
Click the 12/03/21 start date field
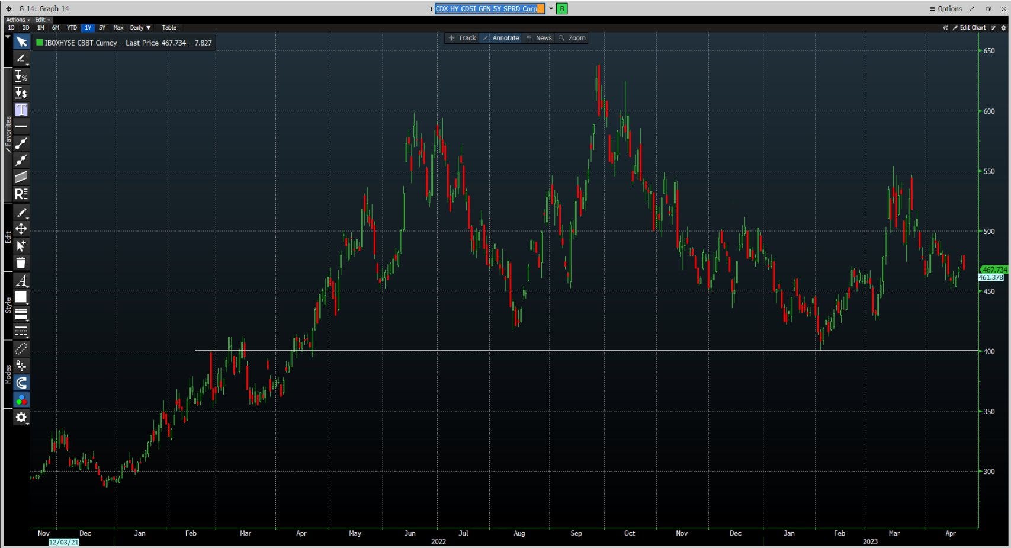click(63, 542)
